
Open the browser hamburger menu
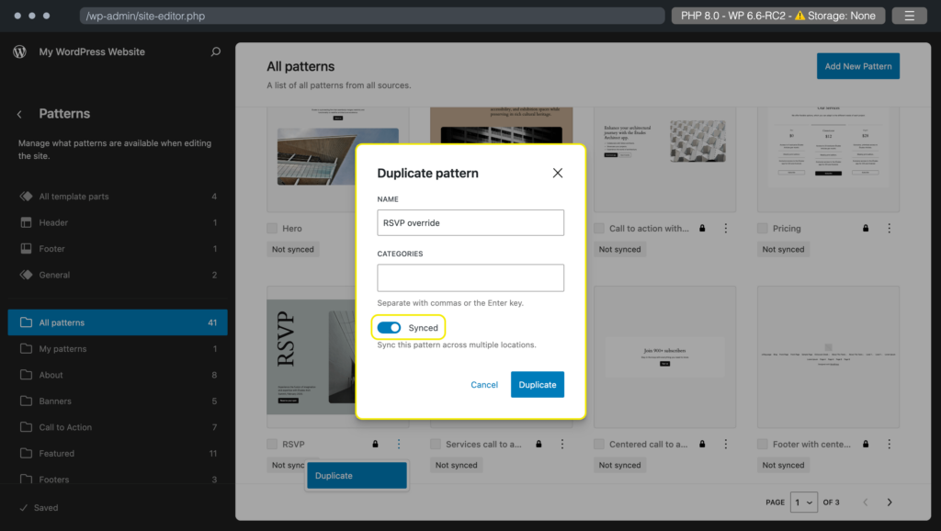tap(909, 16)
